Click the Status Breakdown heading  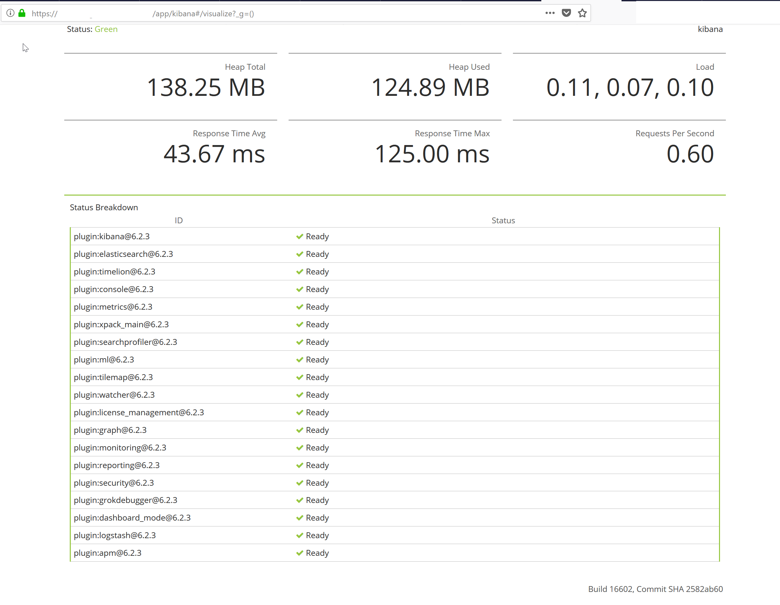coord(104,207)
